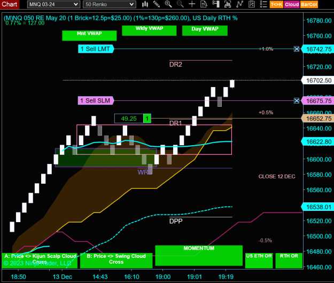
Task: Cancel the Sell LMT order with X
Action: (x=297, y=49)
